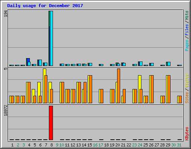Click the red KBytes bar for day 8

pos(51,123)
